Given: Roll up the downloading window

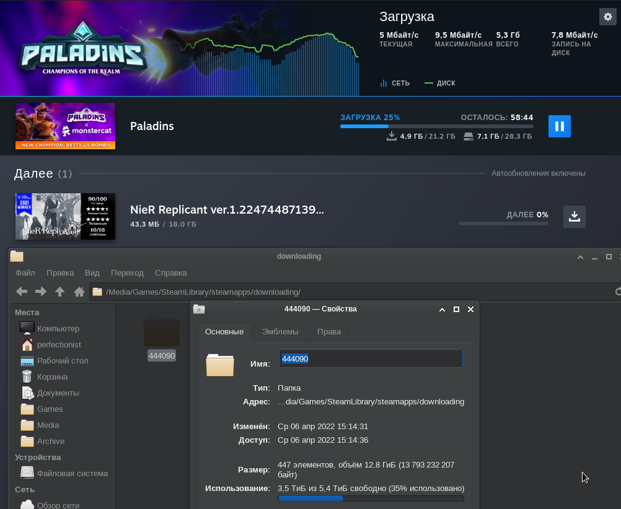Looking at the screenshot, I should tap(580, 257).
